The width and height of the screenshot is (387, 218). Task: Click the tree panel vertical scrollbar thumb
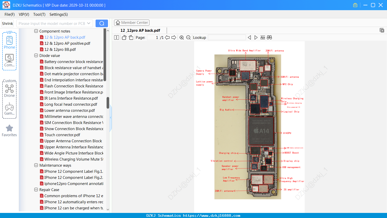[x=108, y=103]
